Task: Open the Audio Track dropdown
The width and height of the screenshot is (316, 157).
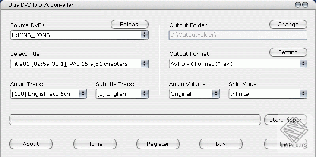Action: pyautogui.click(x=49, y=94)
